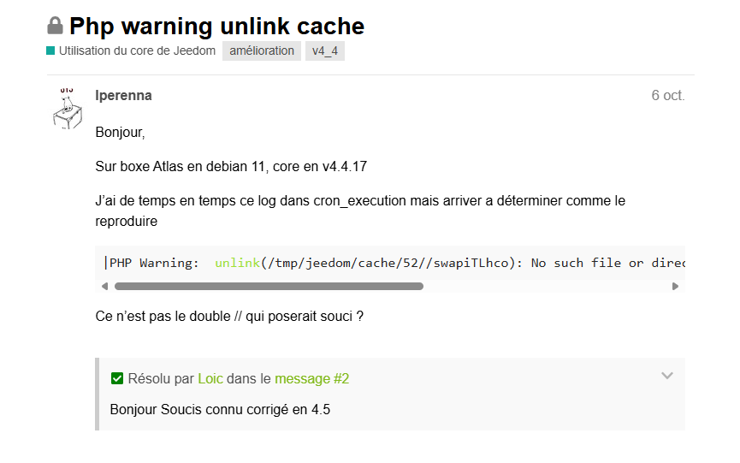Open lperenna's ballot box avatar

67,109
